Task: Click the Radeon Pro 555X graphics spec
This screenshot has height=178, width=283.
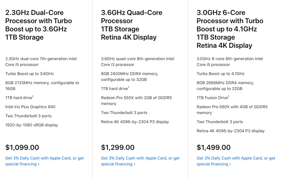Action: 136,101
